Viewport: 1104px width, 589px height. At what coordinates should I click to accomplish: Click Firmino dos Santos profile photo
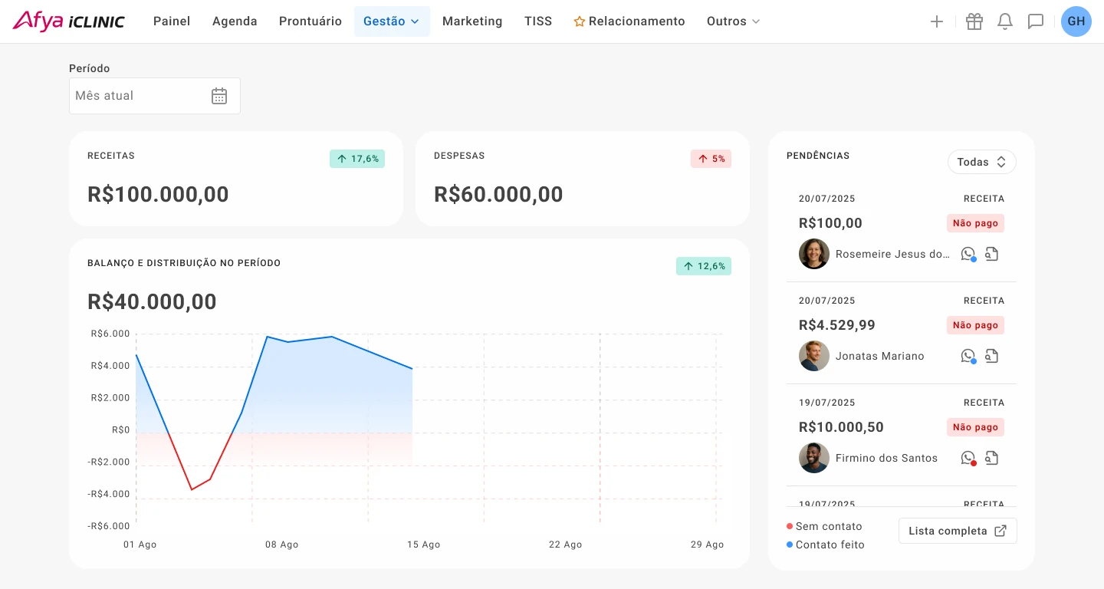click(814, 458)
